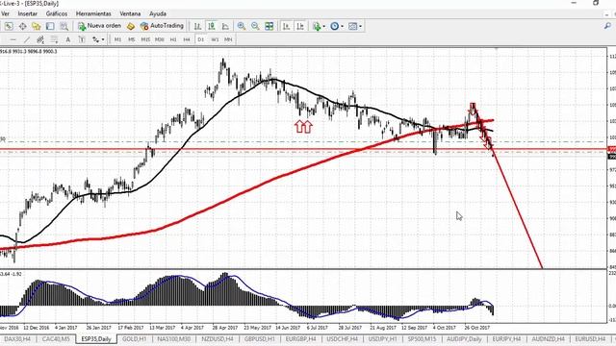Screen dimensions: 616x346
Task: Switch timeframe to MN
Action: click(x=228, y=39)
